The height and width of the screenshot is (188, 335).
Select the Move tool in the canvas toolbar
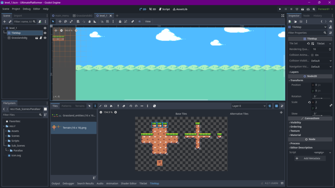[60, 22]
